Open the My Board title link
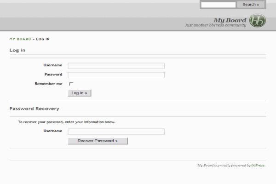The width and height of the screenshot is (276, 184). 230,20
